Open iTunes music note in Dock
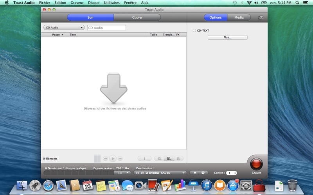Screen dimensions: 313x195 (207, 185)
